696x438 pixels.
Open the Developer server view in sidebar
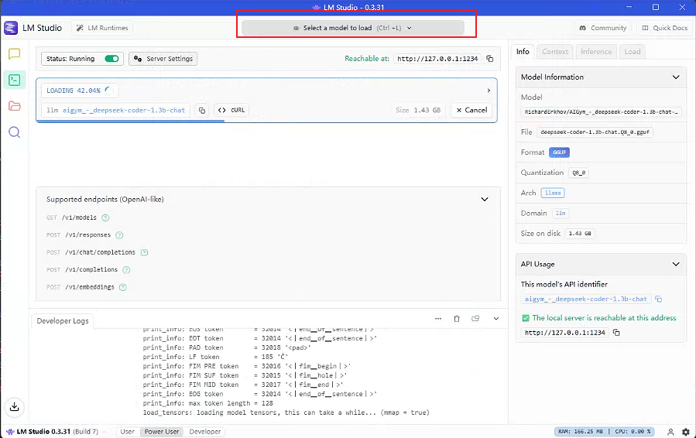click(14, 80)
